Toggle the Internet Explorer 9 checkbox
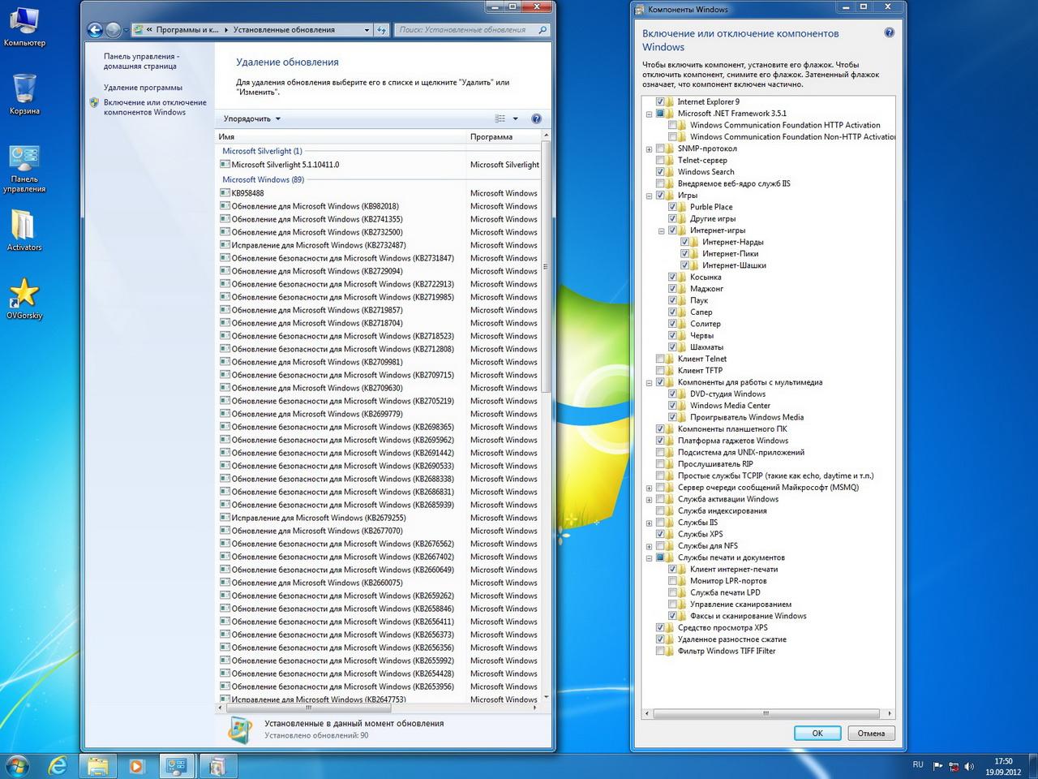Viewport: 1038px width, 779px height. pyautogui.click(x=660, y=102)
